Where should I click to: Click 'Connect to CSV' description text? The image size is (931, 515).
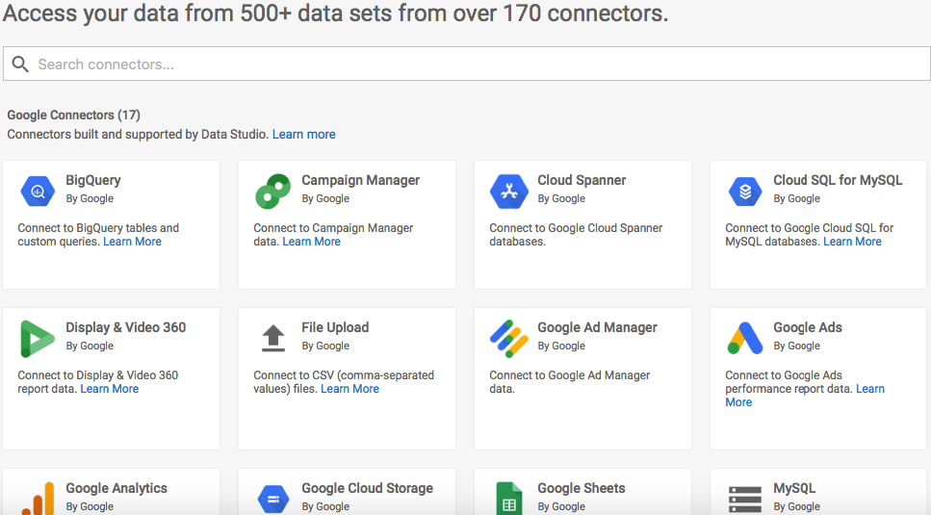pos(343,381)
